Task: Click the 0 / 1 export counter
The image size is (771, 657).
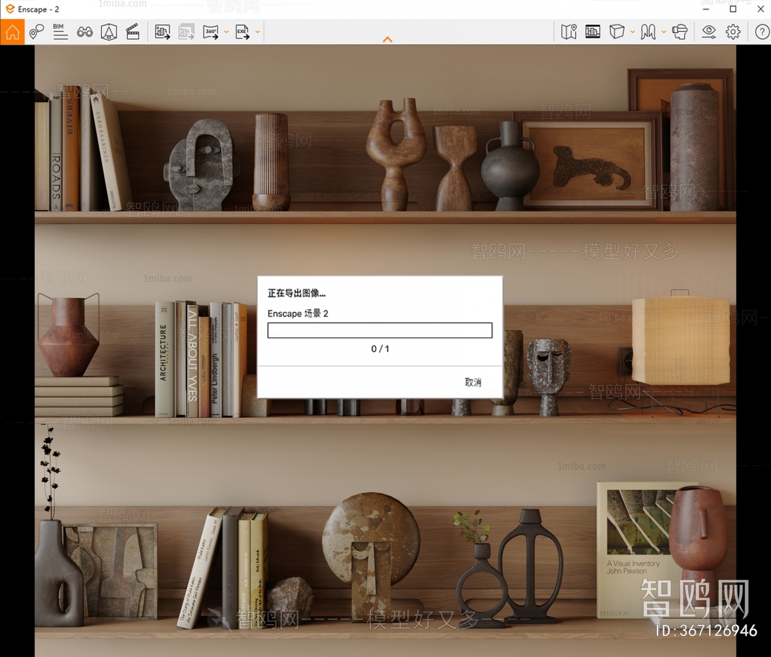Action: point(380,349)
